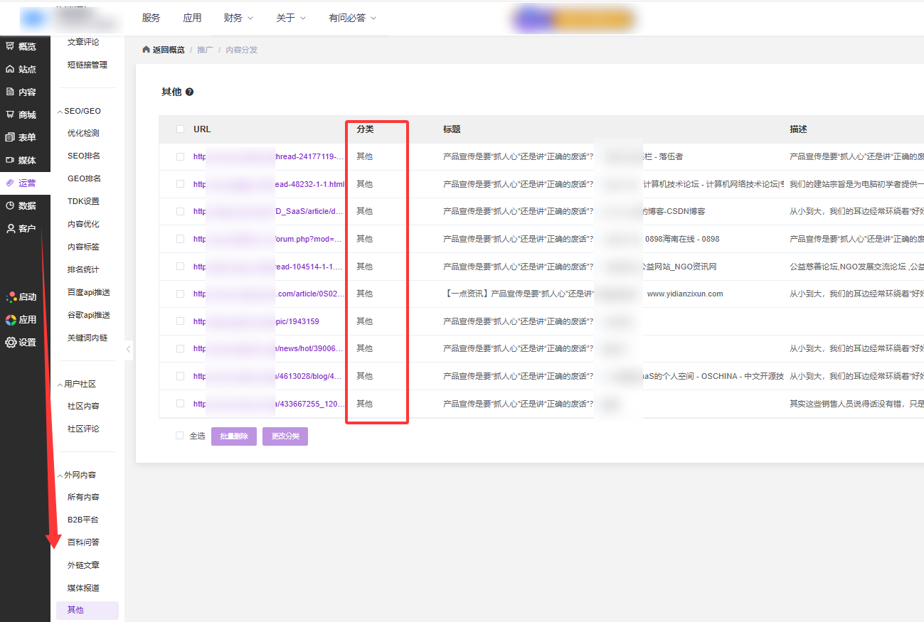Collapse the sidebar with the panel handle arrow
Screen dimensions: 924x622
point(128,349)
